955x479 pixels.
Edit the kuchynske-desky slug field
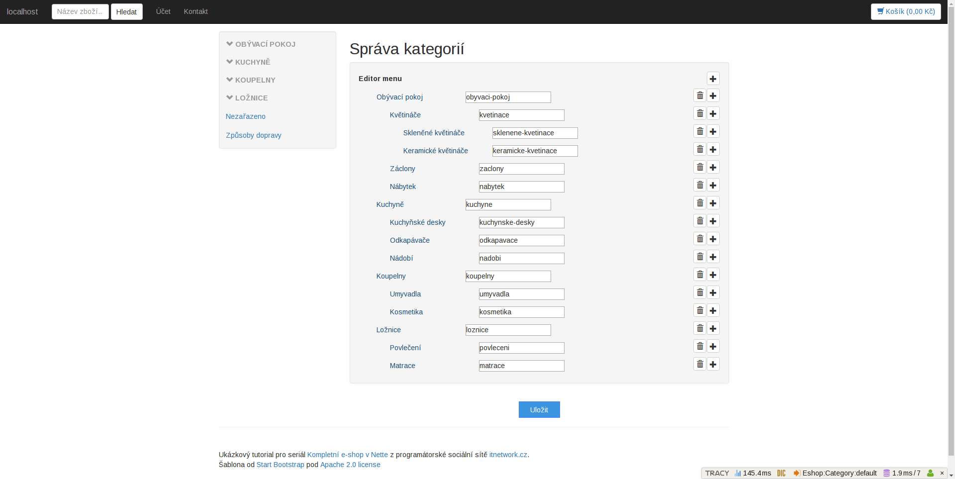(522, 222)
